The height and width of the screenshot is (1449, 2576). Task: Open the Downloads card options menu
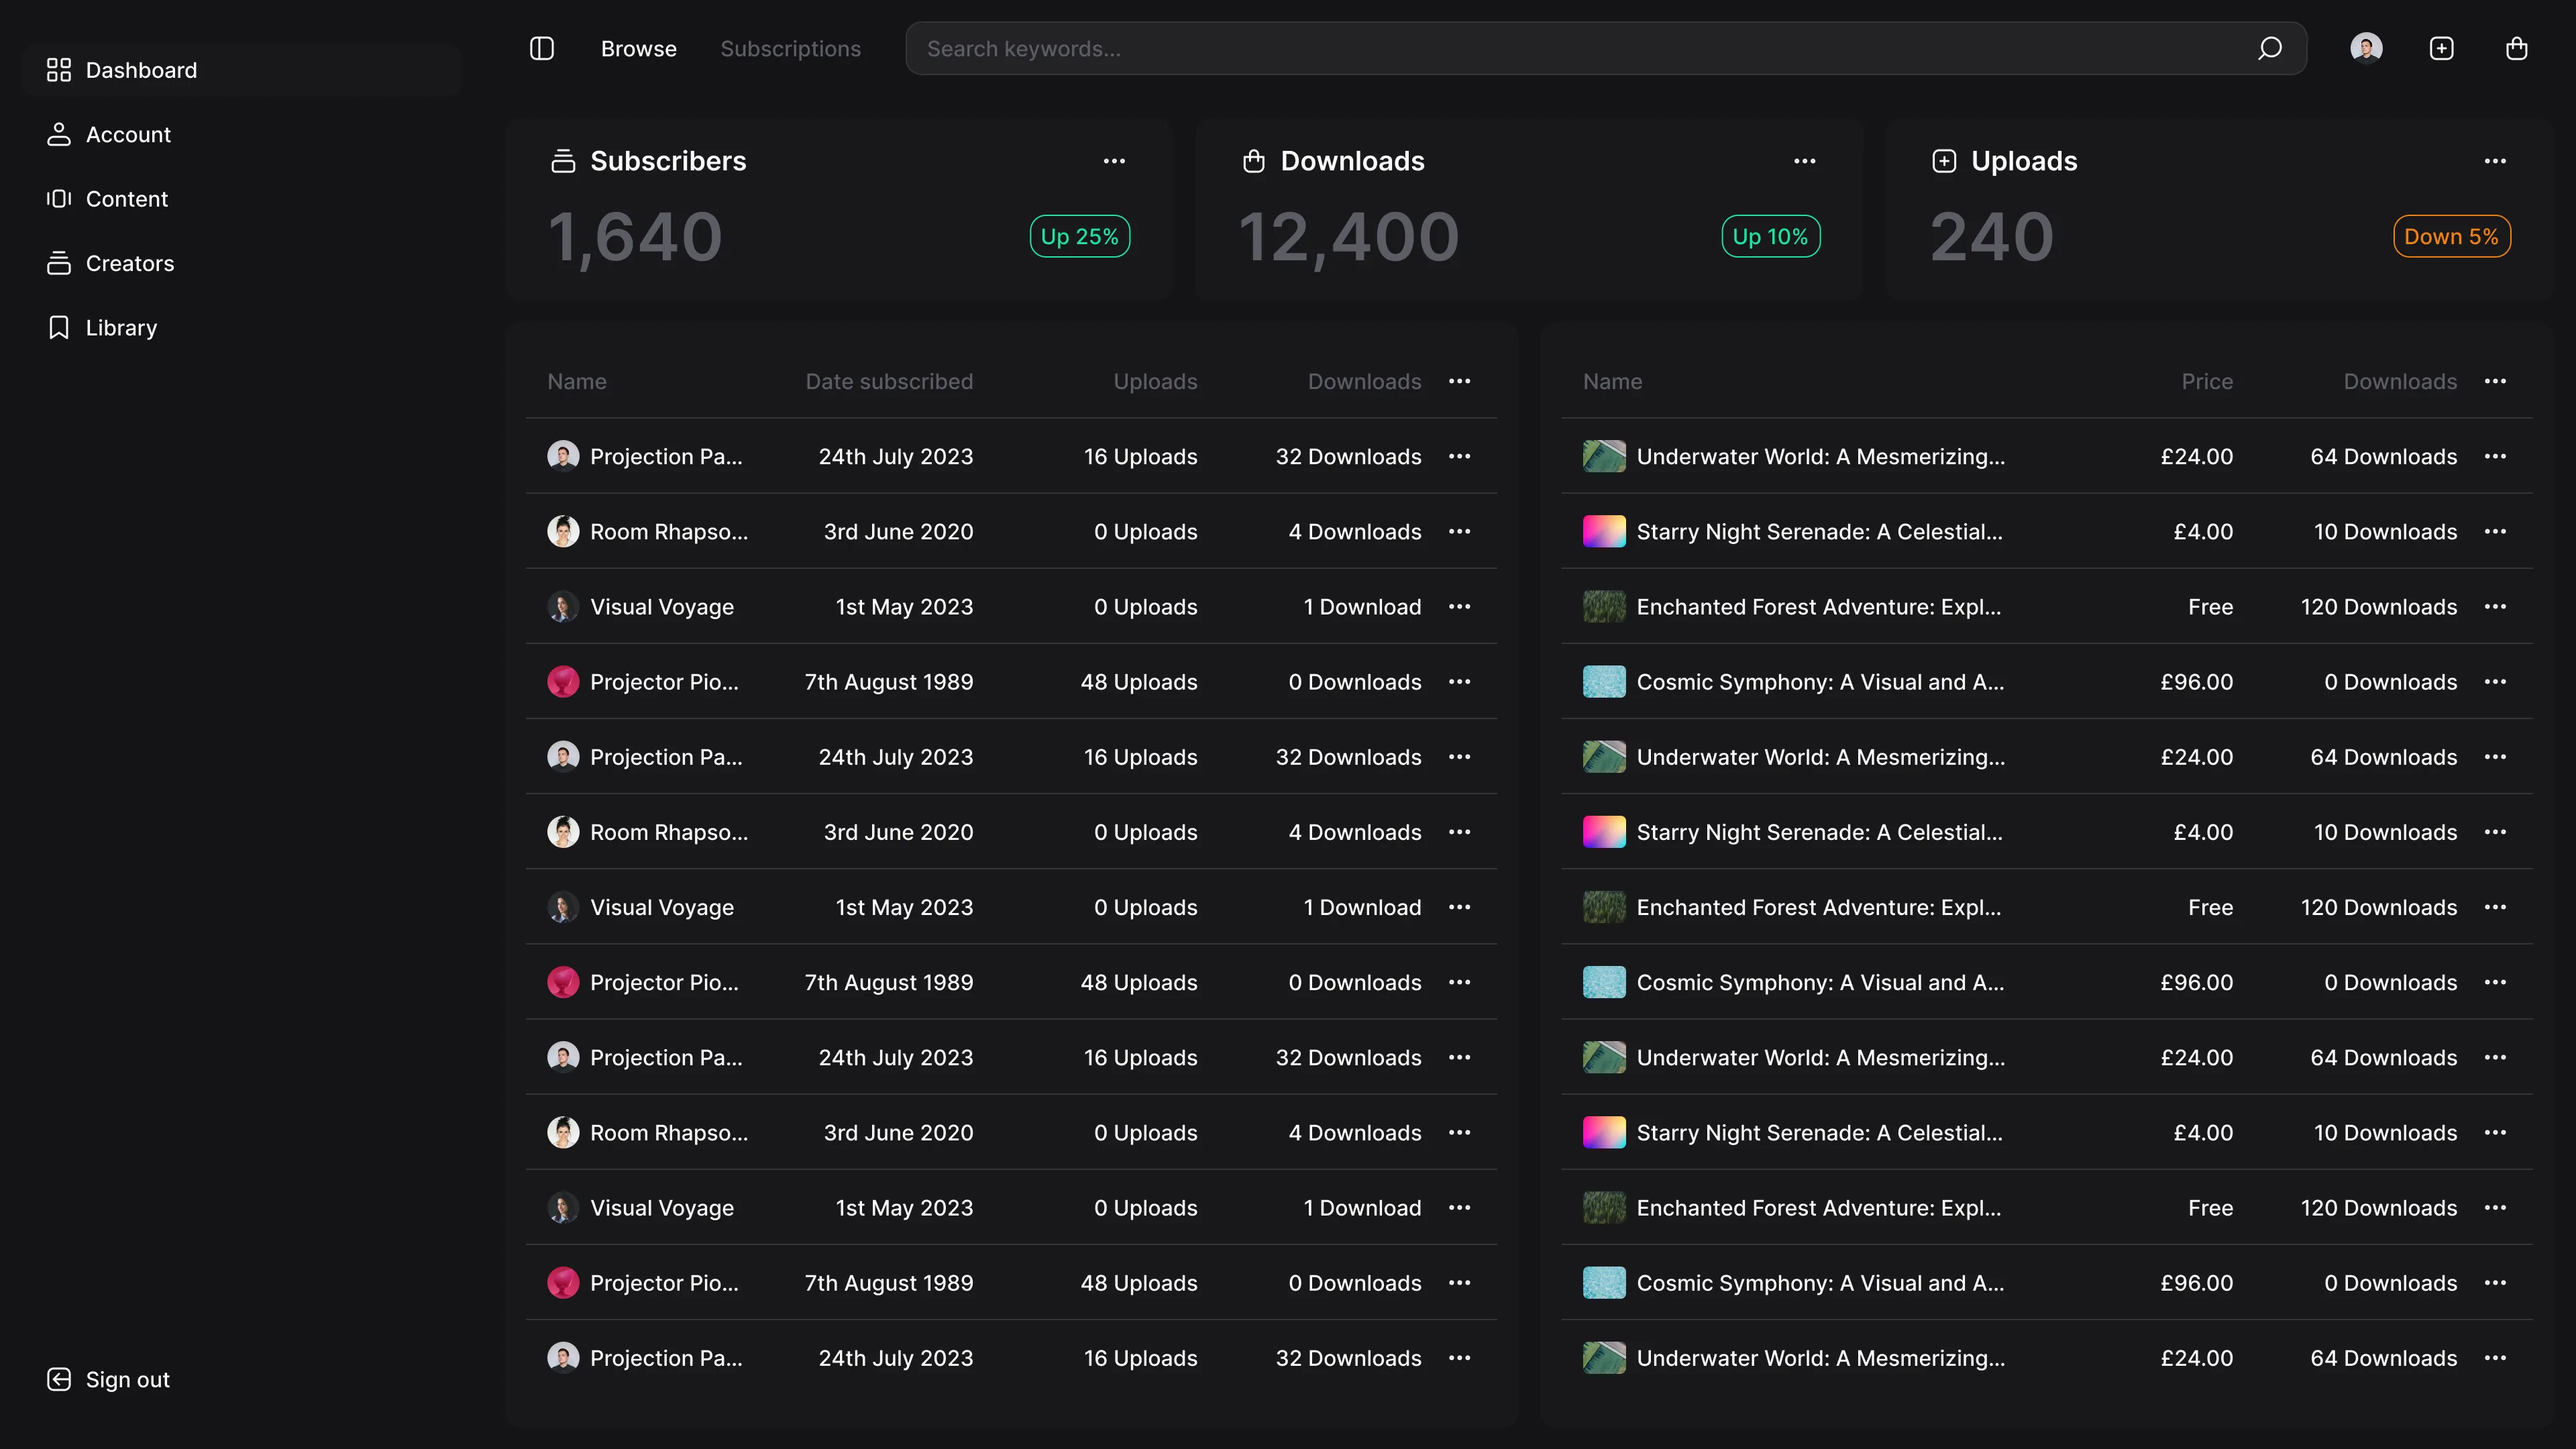click(x=1805, y=161)
